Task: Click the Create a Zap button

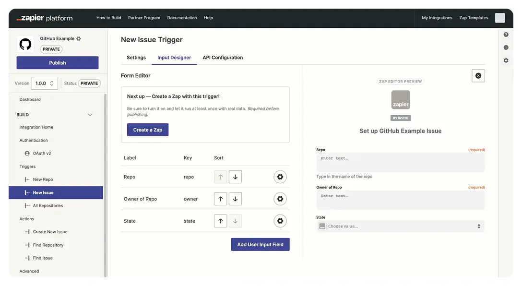Action: pyautogui.click(x=148, y=130)
